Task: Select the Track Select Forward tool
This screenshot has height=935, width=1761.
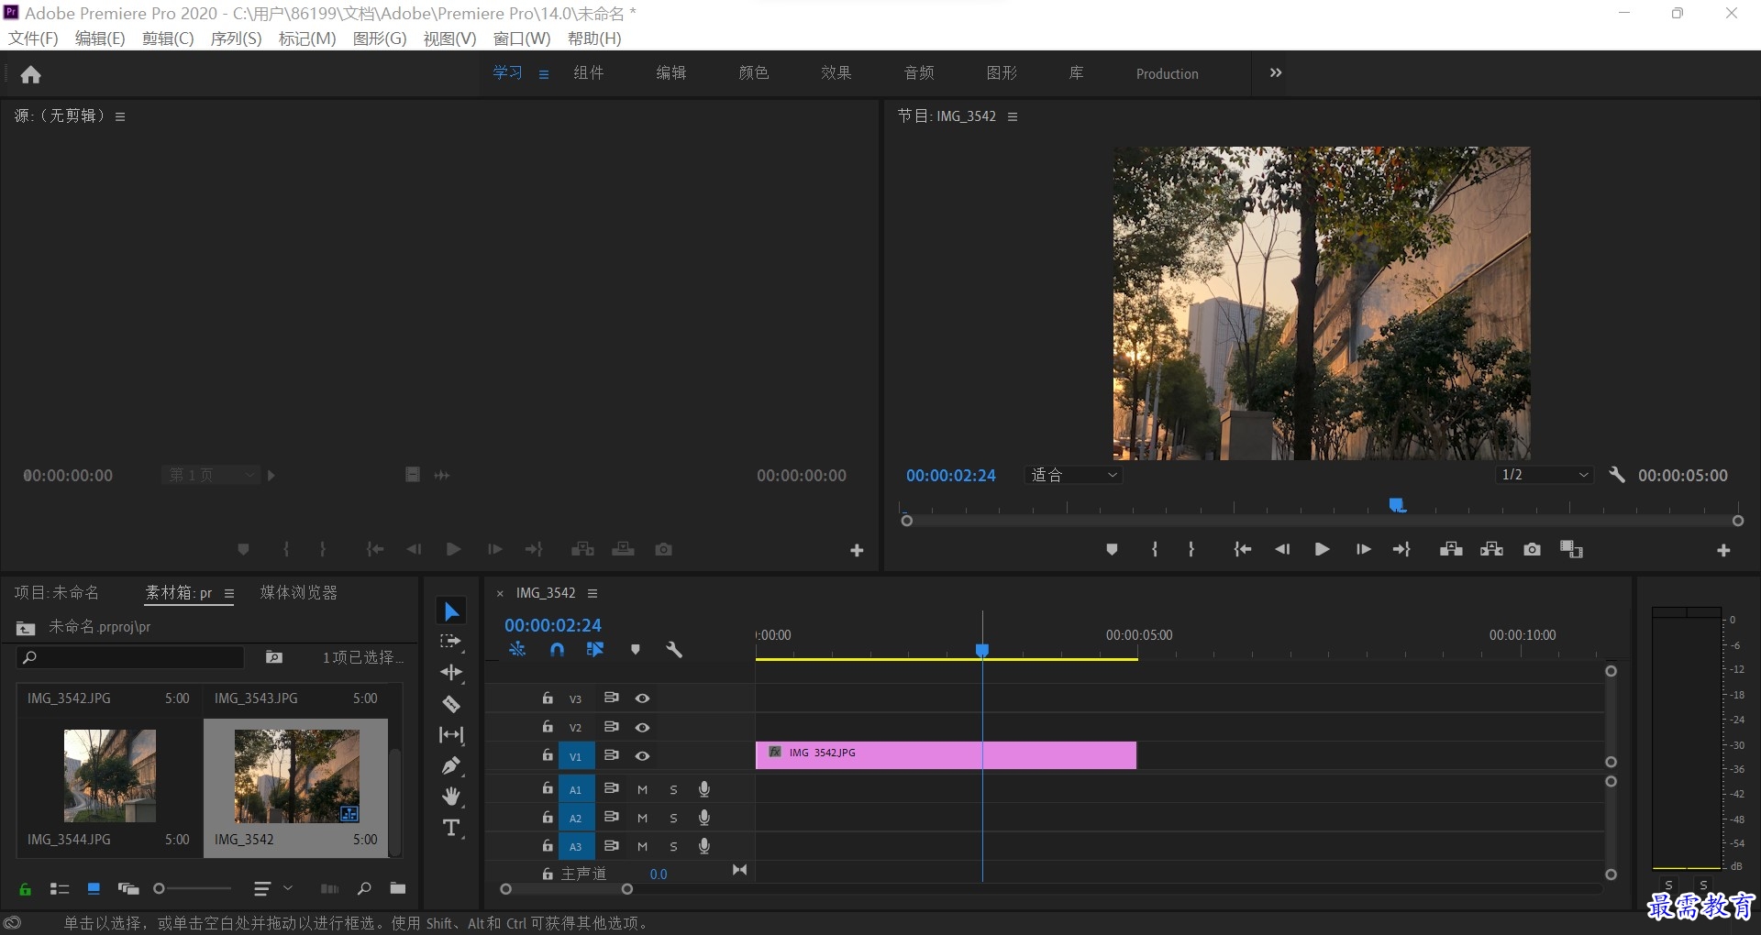Action: 451,642
